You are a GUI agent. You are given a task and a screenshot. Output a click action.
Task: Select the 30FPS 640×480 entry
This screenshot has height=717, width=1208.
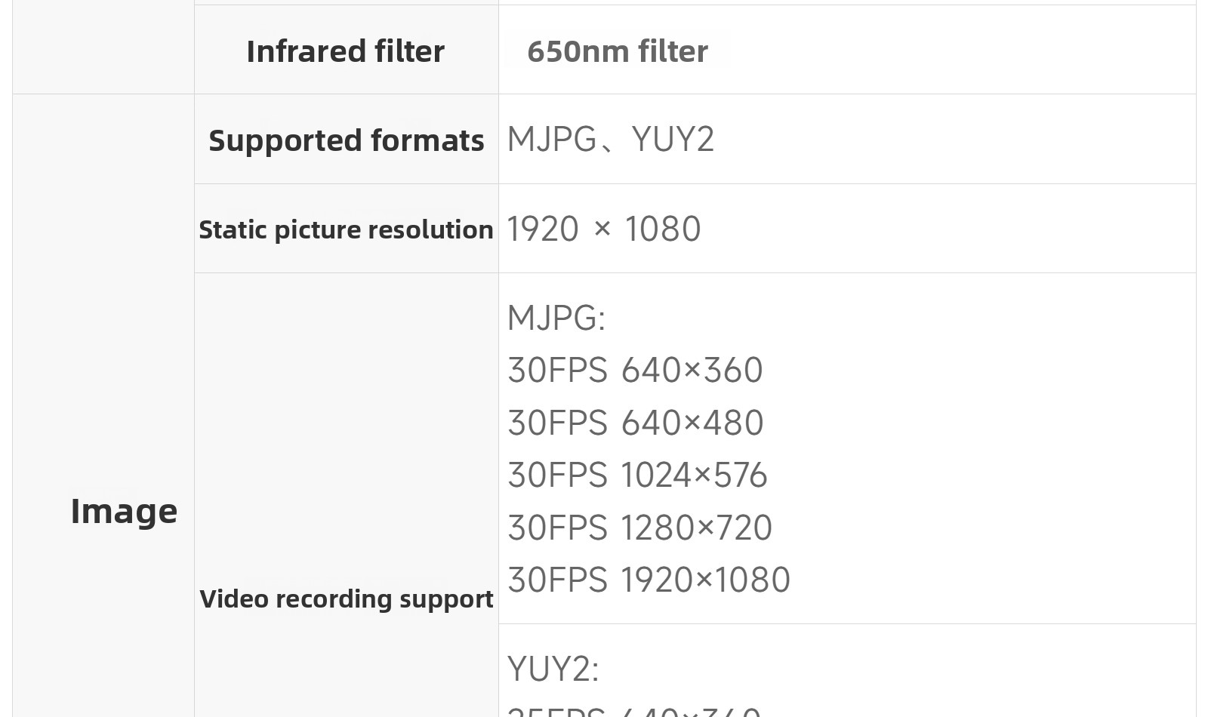coord(636,423)
